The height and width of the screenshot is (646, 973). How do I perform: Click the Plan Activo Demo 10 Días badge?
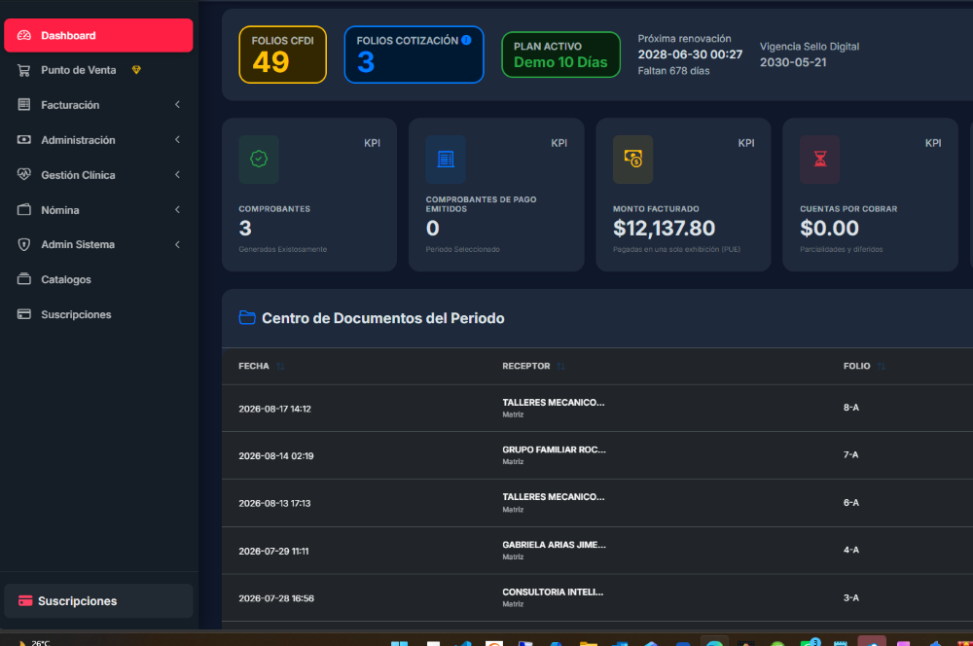point(560,54)
